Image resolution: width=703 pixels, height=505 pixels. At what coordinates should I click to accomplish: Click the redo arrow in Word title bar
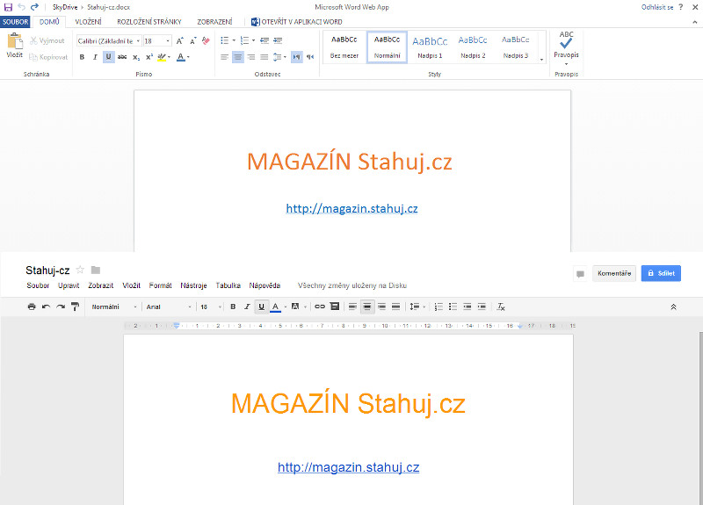[34, 7]
